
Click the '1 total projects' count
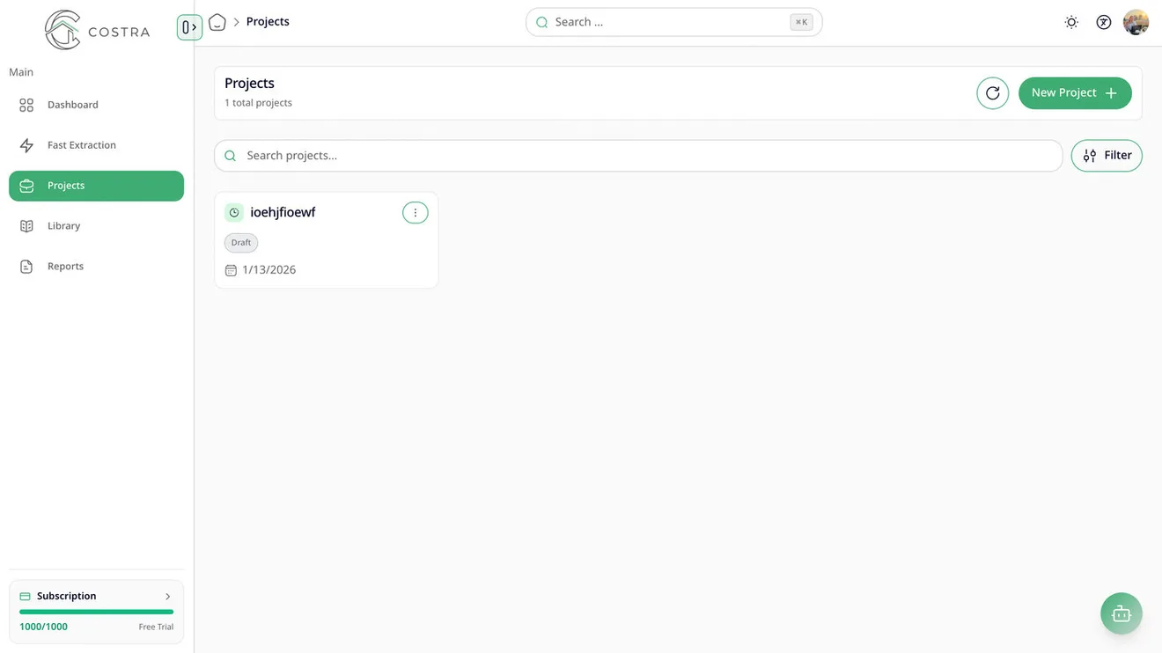258,103
